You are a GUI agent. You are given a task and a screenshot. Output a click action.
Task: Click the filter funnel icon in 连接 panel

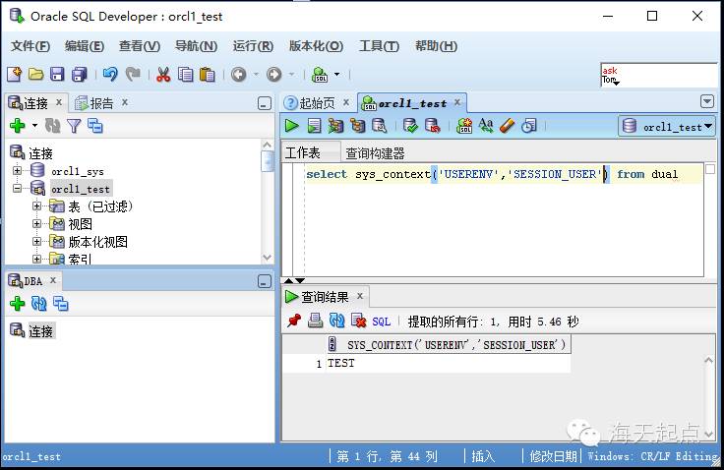tap(74, 126)
